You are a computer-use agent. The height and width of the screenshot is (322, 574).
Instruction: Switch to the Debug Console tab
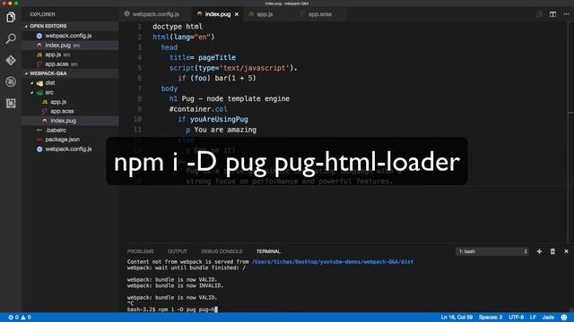coord(222,251)
